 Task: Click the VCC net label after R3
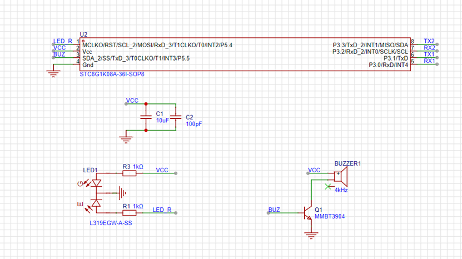coord(162,170)
